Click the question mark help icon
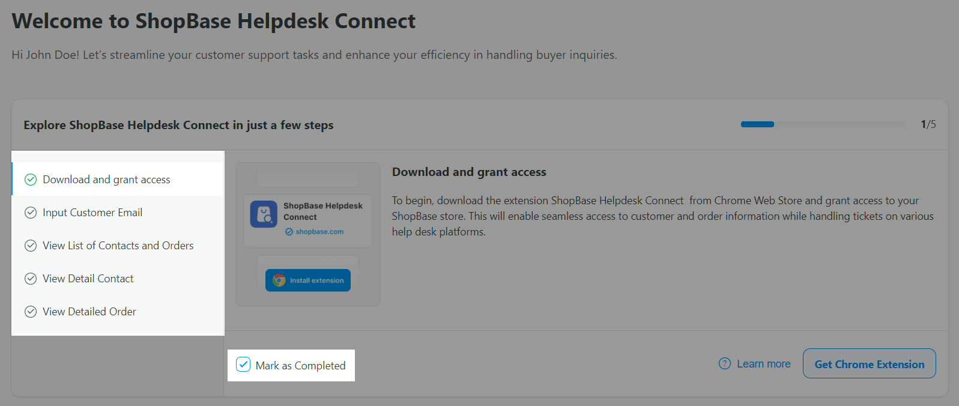 (x=725, y=364)
